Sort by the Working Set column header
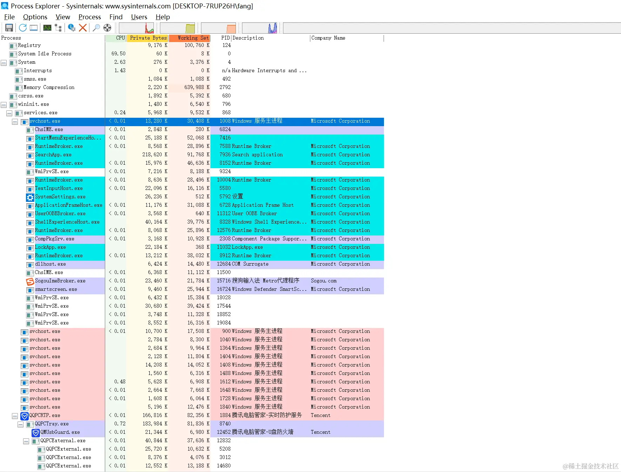621x472 pixels. 189,38
